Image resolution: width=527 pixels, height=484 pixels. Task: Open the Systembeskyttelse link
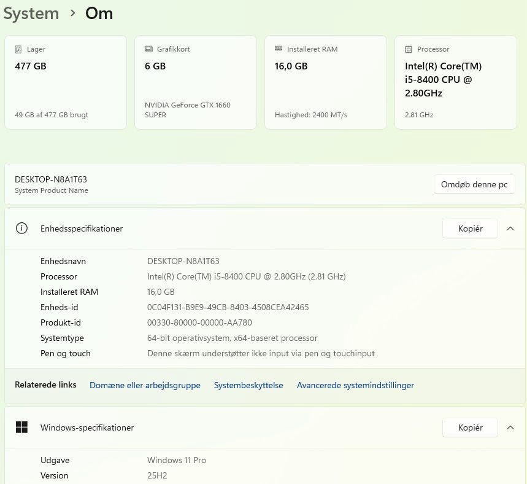tap(248, 385)
